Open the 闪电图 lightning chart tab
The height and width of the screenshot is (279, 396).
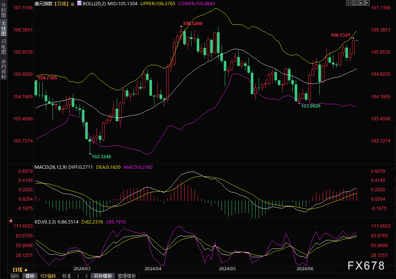[3, 47]
